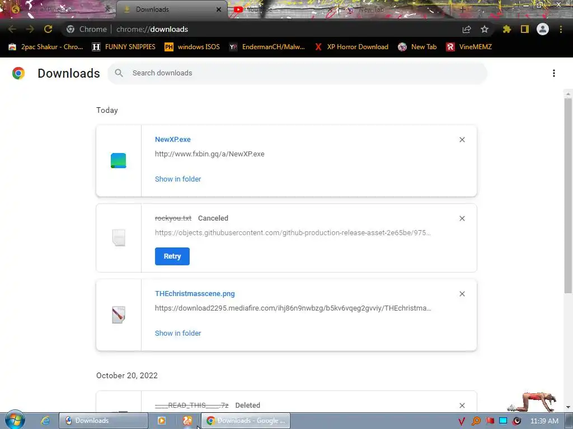This screenshot has width=573, height=429.
Task: Click the round speaker tray icon
Action: (x=516, y=421)
